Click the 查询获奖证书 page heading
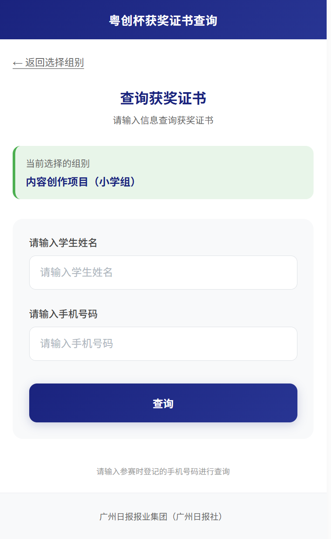This screenshot has height=539, width=331. 163,99
